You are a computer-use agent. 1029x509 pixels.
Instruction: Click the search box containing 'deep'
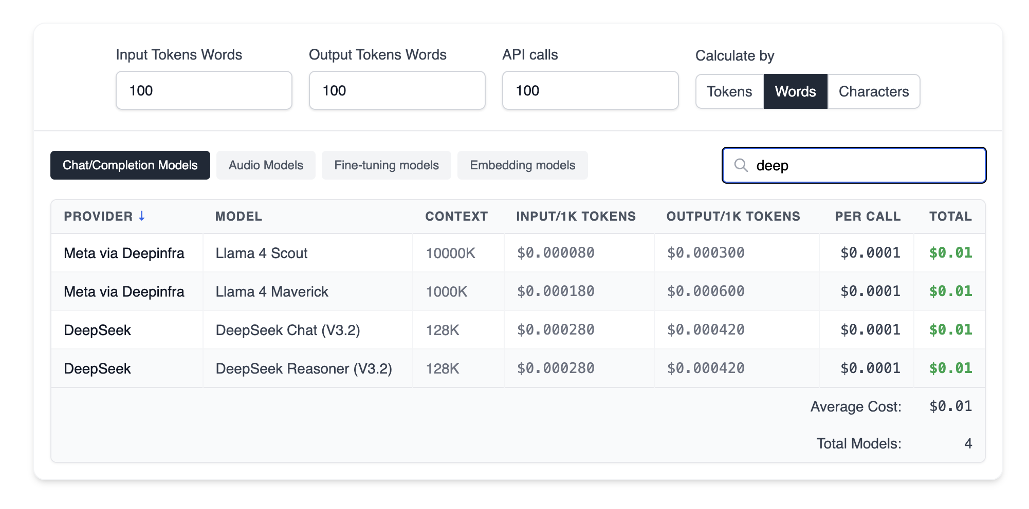point(853,165)
